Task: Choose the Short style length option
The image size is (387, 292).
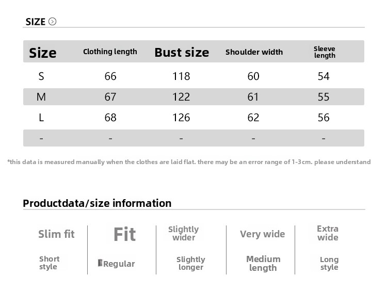Action: tap(49, 263)
